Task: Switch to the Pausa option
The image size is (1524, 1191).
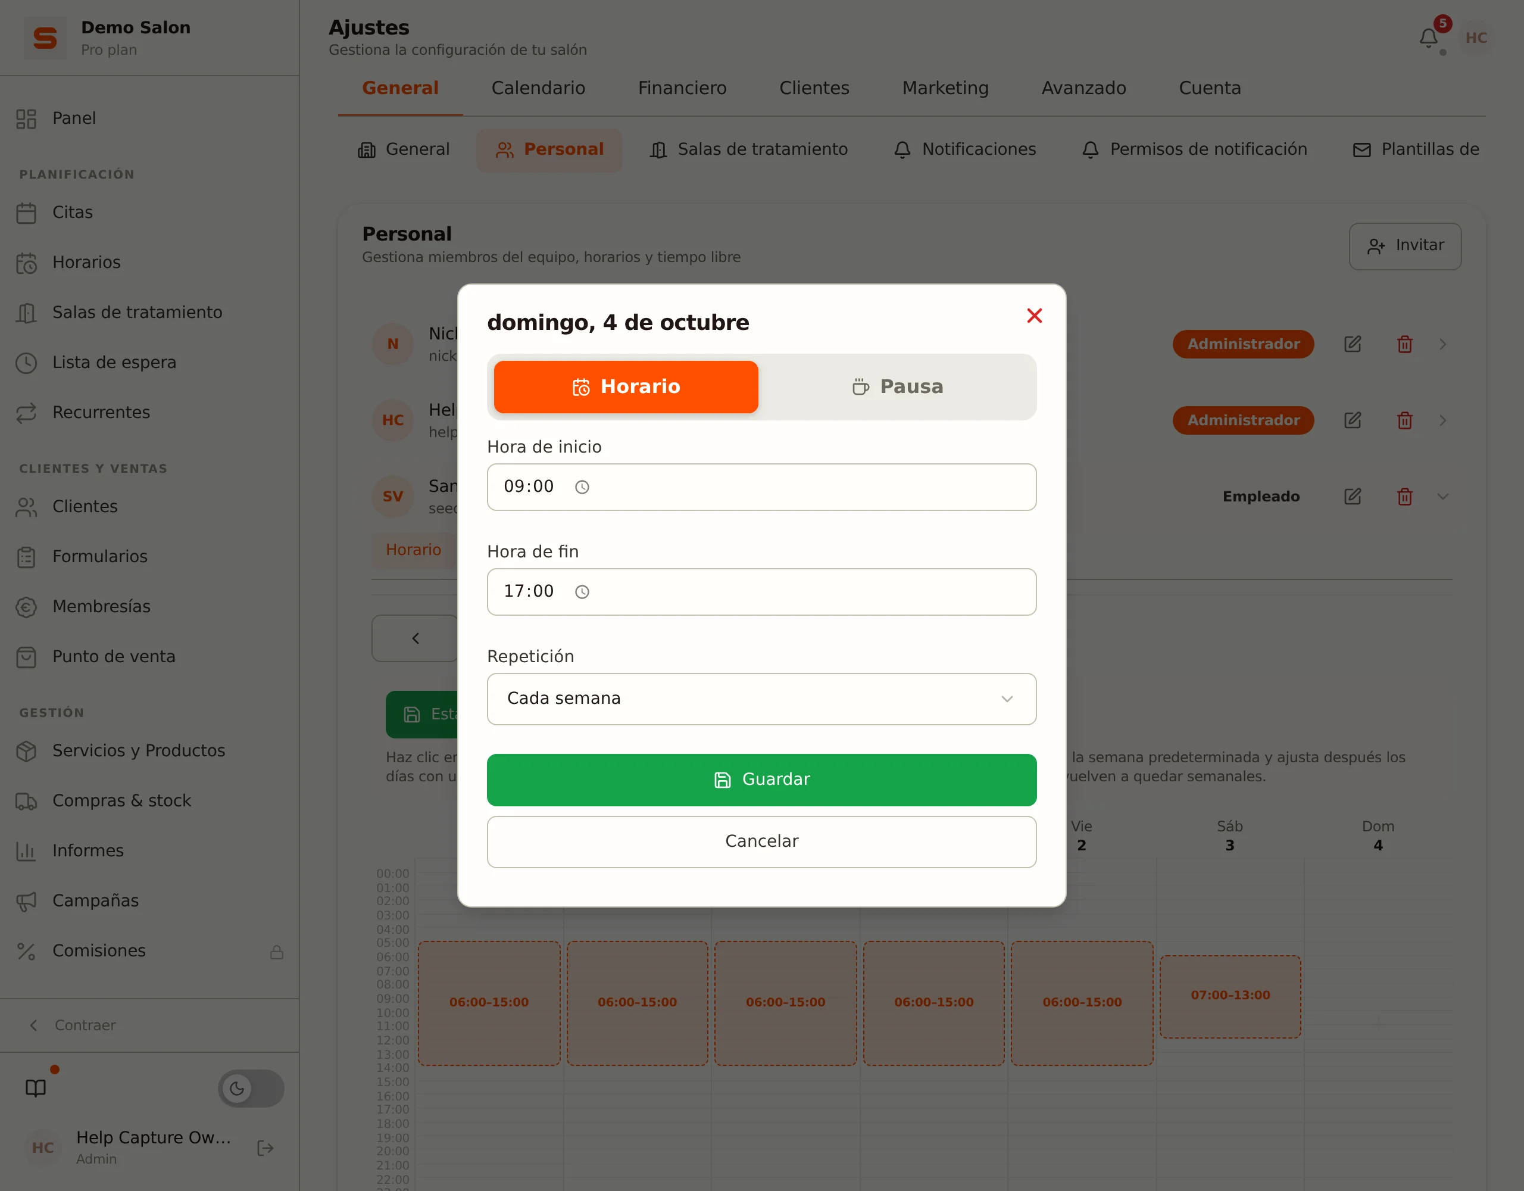Action: click(x=897, y=386)
